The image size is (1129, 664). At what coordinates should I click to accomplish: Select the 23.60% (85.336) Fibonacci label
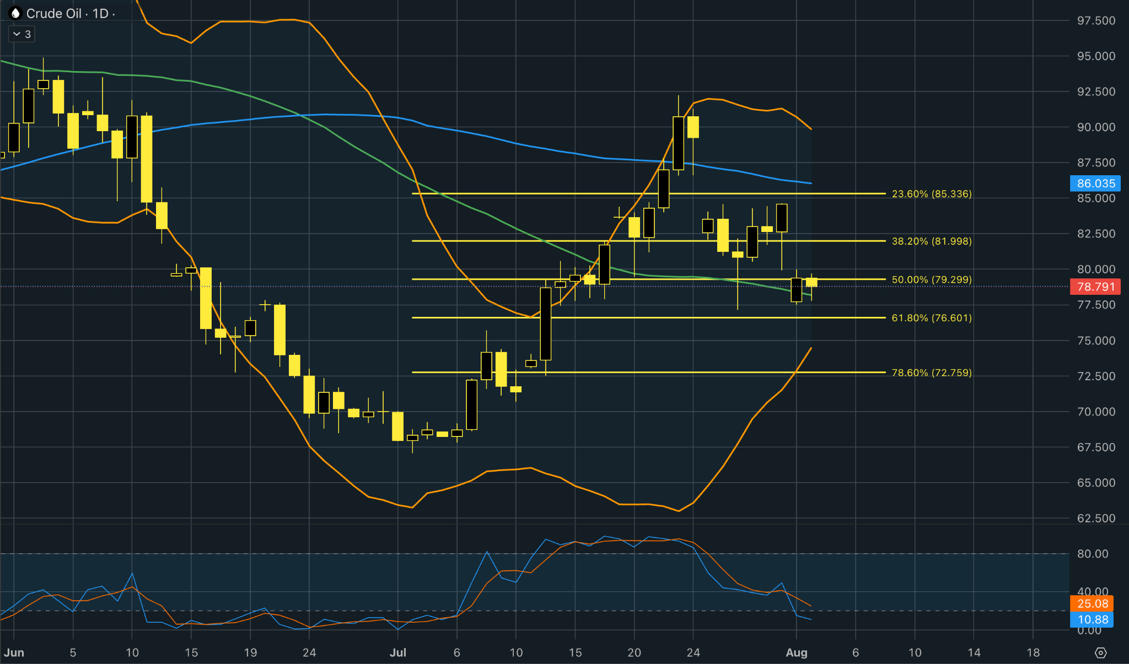point(932,194)
